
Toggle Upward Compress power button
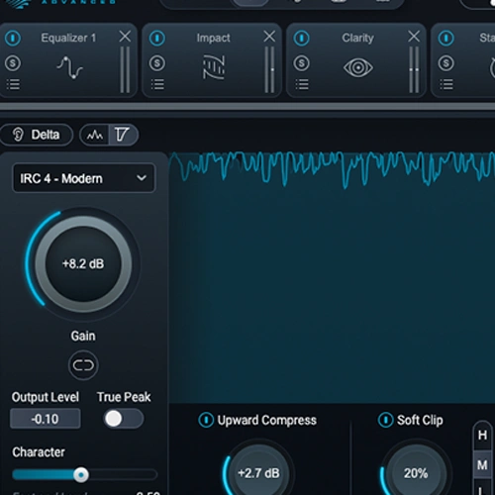206,420
